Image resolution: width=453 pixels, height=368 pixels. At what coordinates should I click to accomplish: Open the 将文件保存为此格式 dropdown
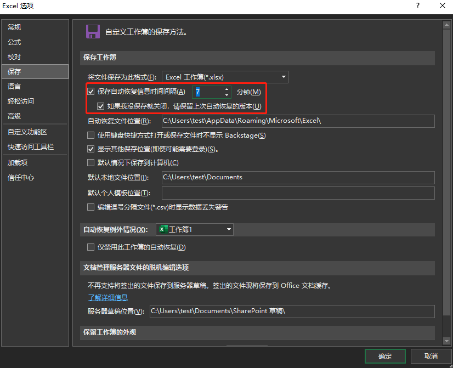click(x=225, y=77)
